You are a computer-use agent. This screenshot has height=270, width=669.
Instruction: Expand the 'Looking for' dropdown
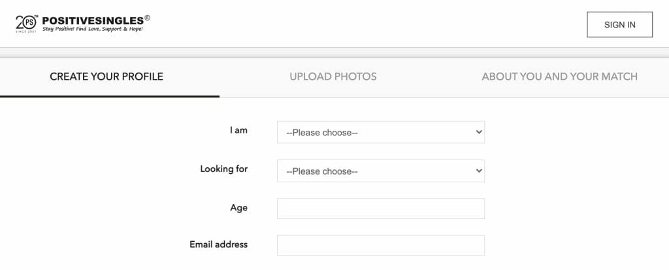coord(381,171)
